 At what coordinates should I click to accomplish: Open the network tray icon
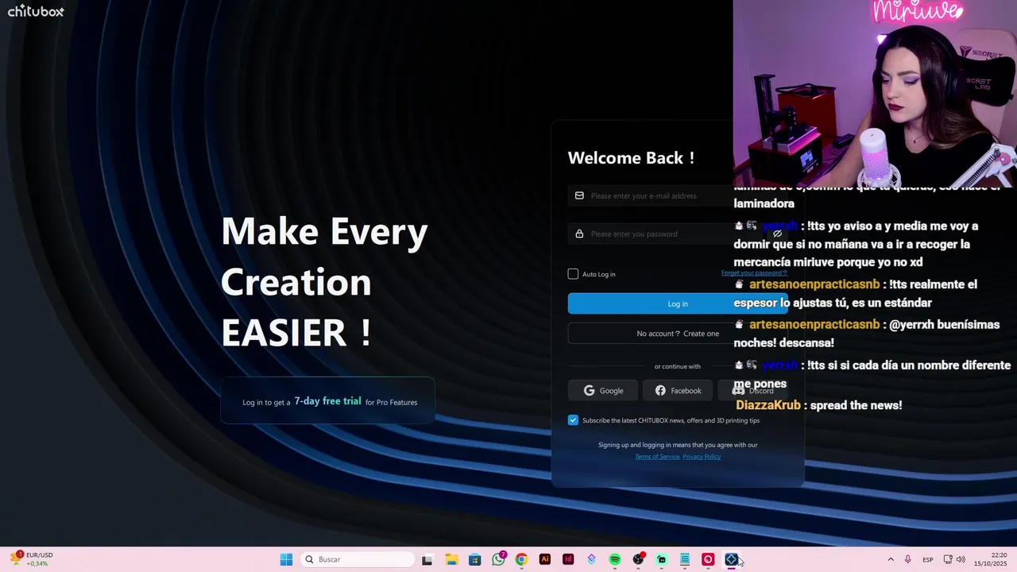click(x=948, y=559)
